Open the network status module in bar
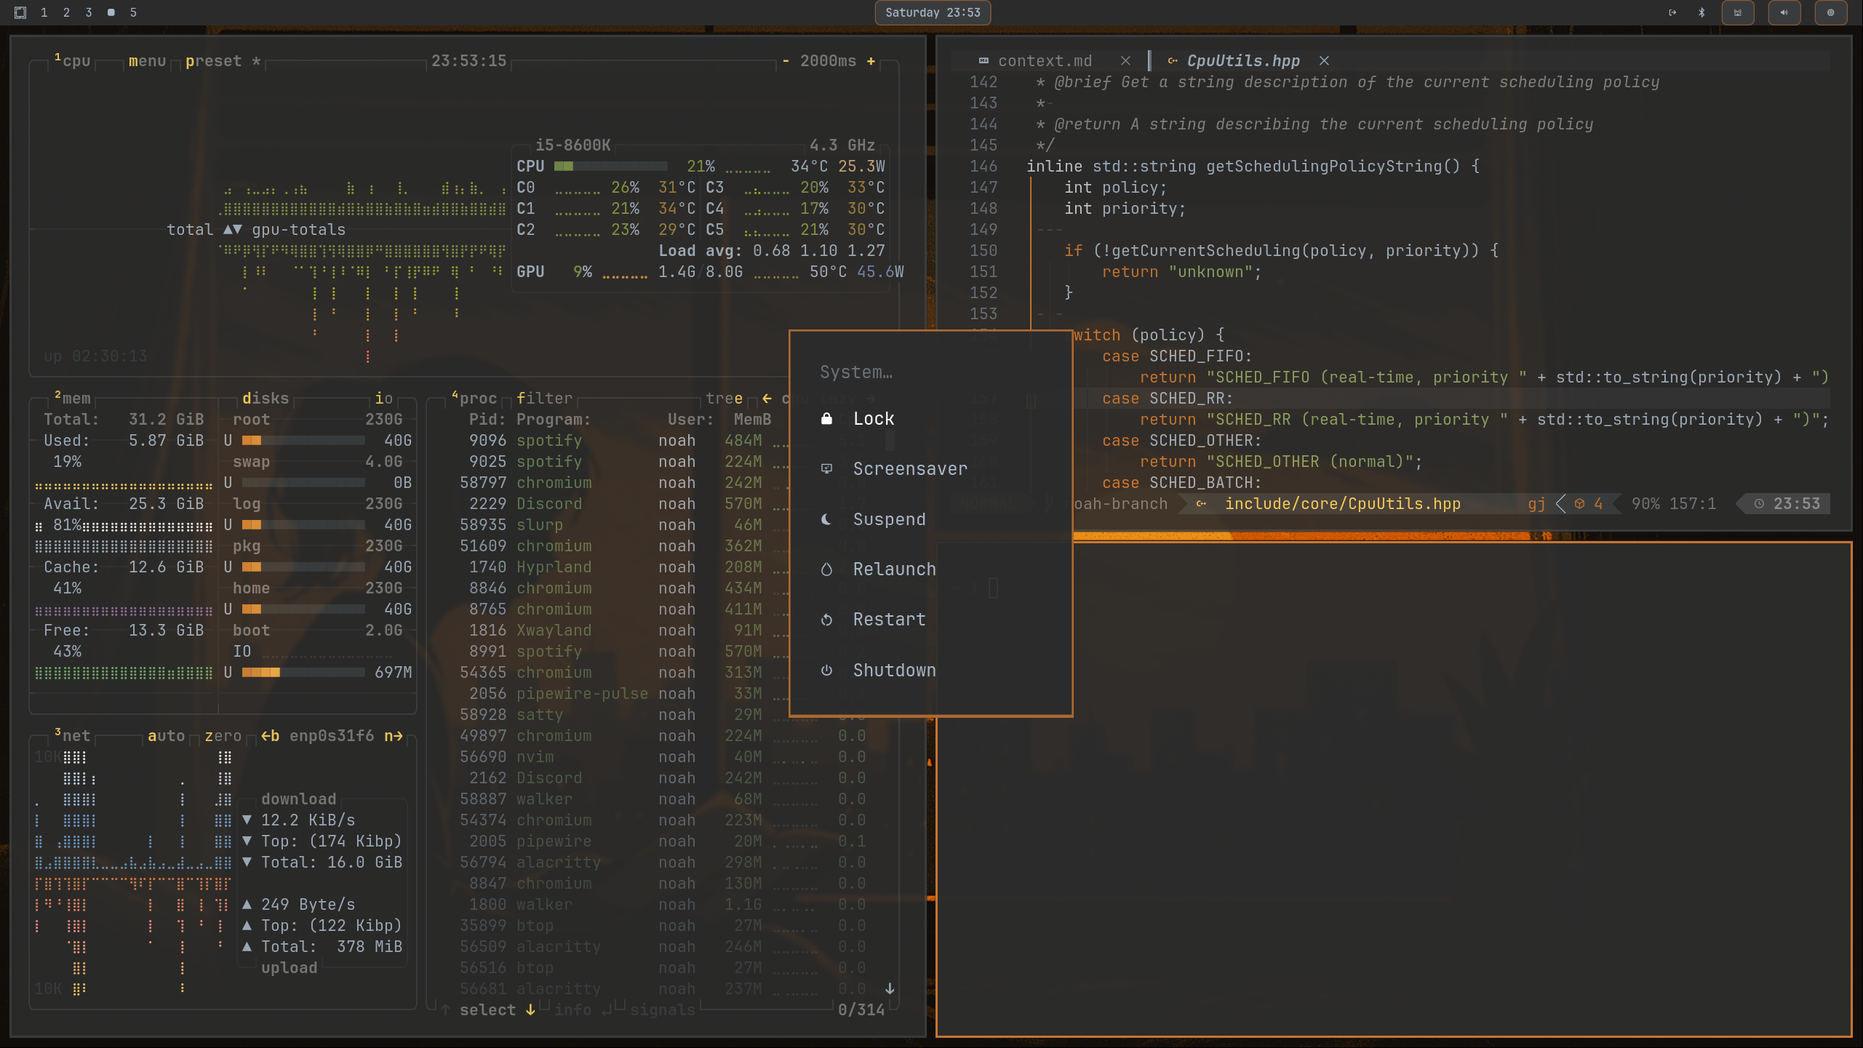 1738,12
